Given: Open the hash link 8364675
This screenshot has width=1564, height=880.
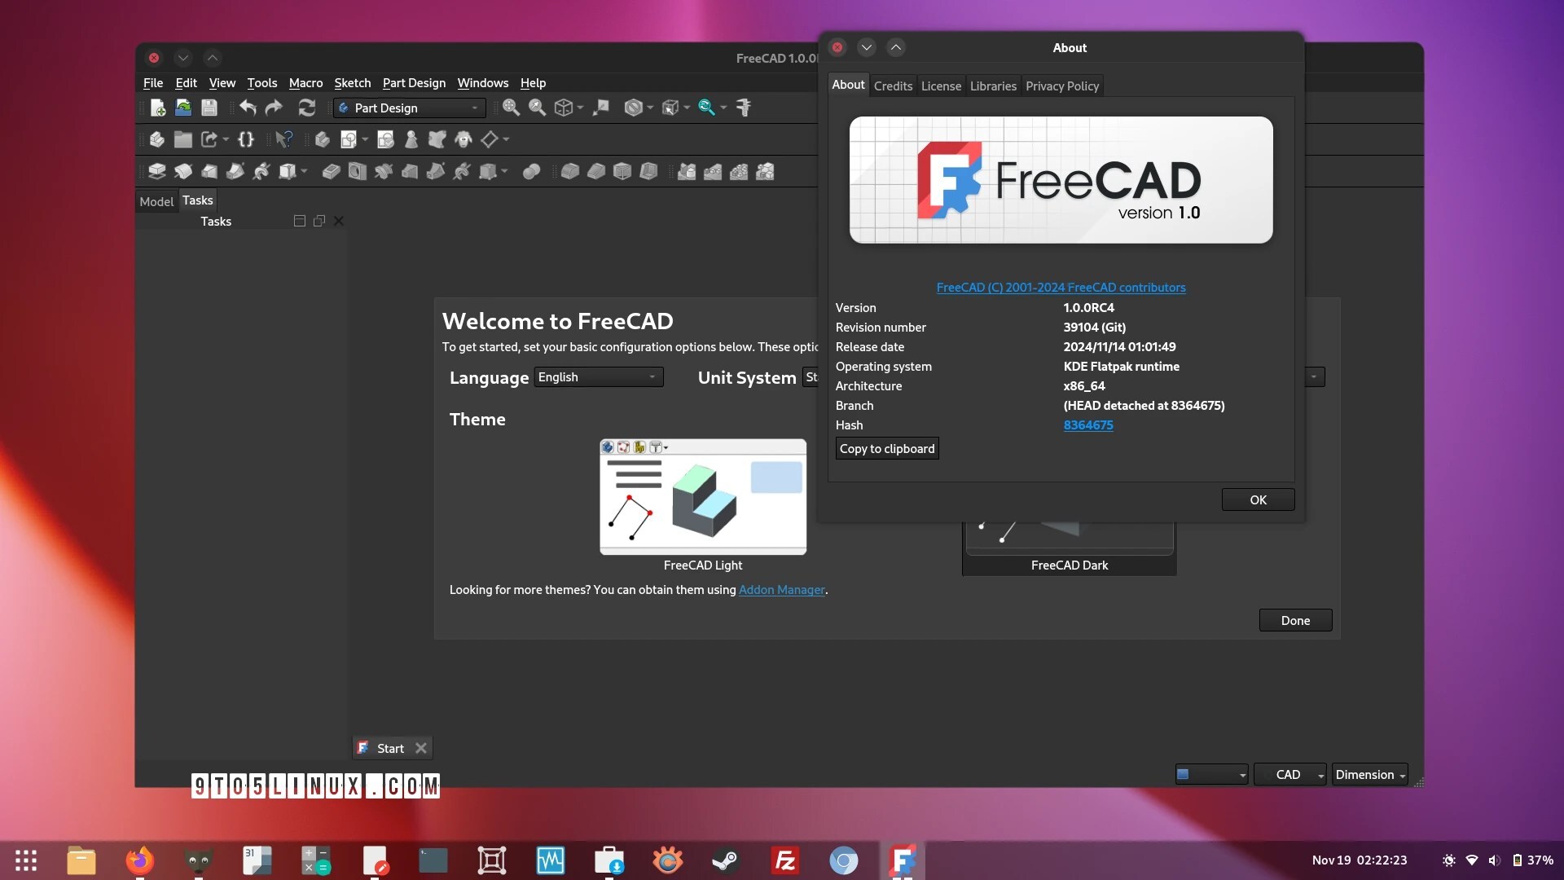Looking at the screenshot, I should pos(1087,425).
